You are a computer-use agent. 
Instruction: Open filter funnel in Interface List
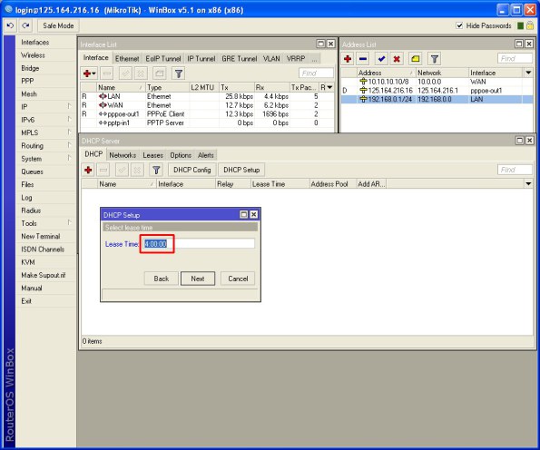tap(179, 73)
